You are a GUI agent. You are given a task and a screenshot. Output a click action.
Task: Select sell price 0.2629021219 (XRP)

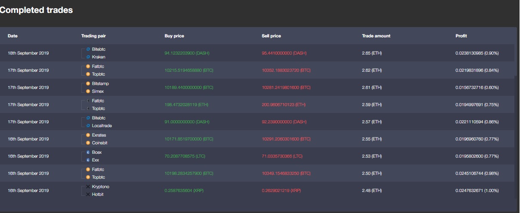point(281,191)
